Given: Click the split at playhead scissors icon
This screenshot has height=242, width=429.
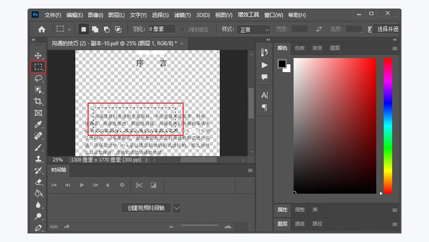Looking at the screenshot, I should (x=139, y=185).
